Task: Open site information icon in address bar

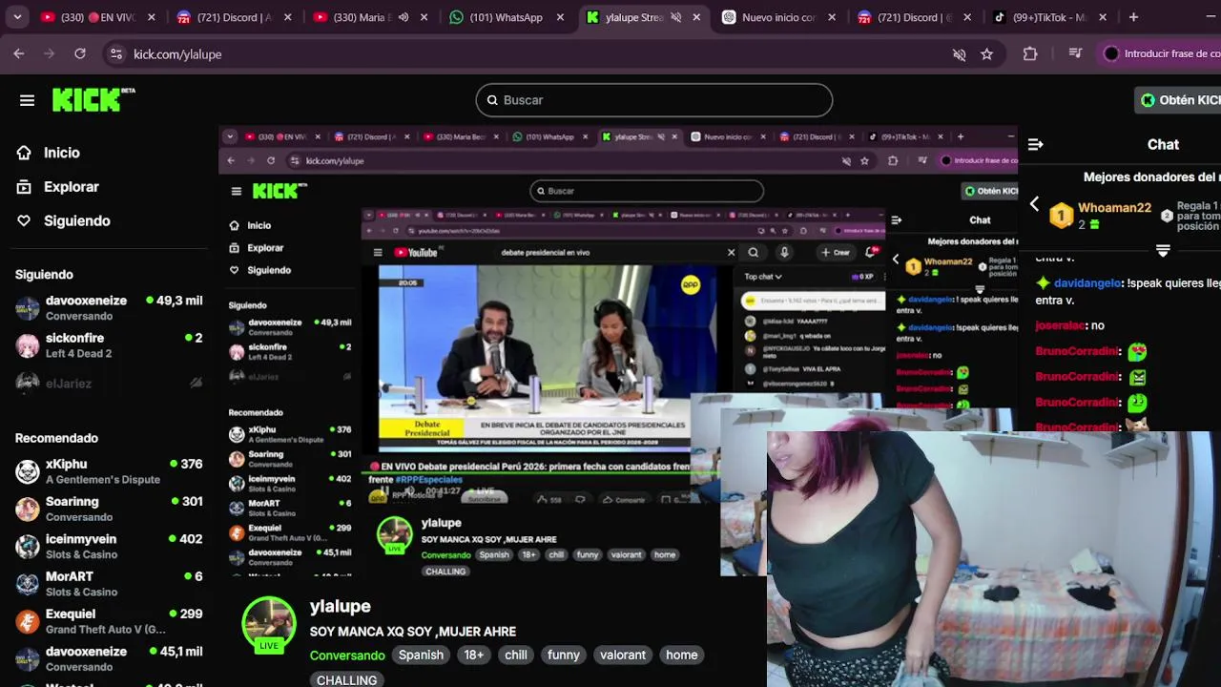Action: [116, 54]
